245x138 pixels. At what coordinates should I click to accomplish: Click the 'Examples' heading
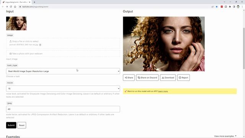pos(13,136)
